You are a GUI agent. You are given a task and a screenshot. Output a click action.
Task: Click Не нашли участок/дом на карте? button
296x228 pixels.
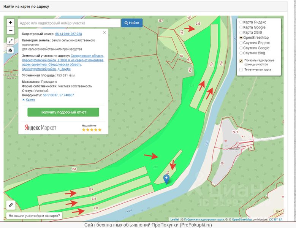(34, 215)
